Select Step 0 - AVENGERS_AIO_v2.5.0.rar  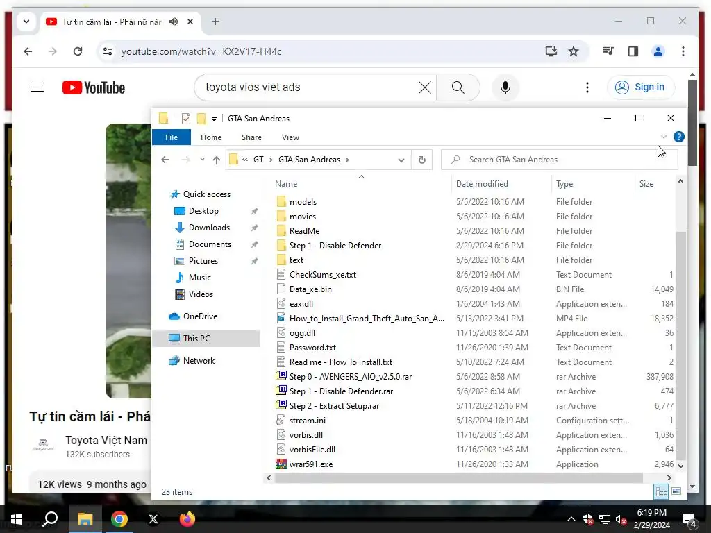(x=351, y=377)
